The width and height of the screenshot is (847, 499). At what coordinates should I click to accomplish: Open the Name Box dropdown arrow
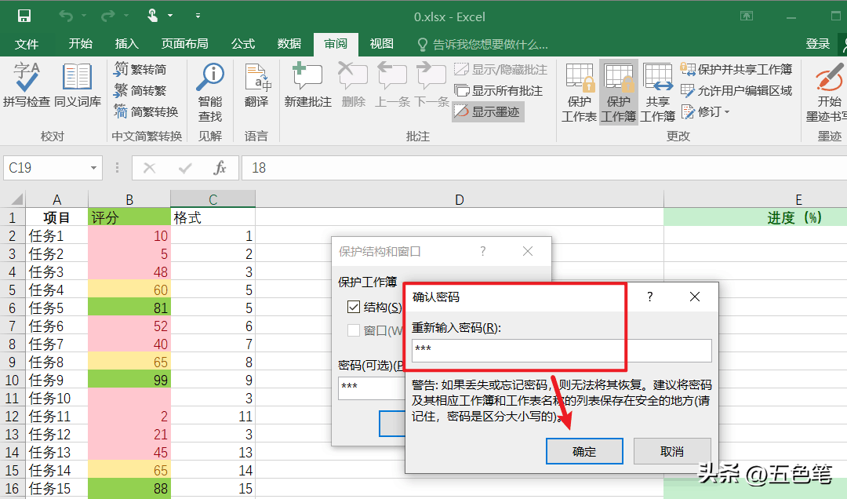93,168
